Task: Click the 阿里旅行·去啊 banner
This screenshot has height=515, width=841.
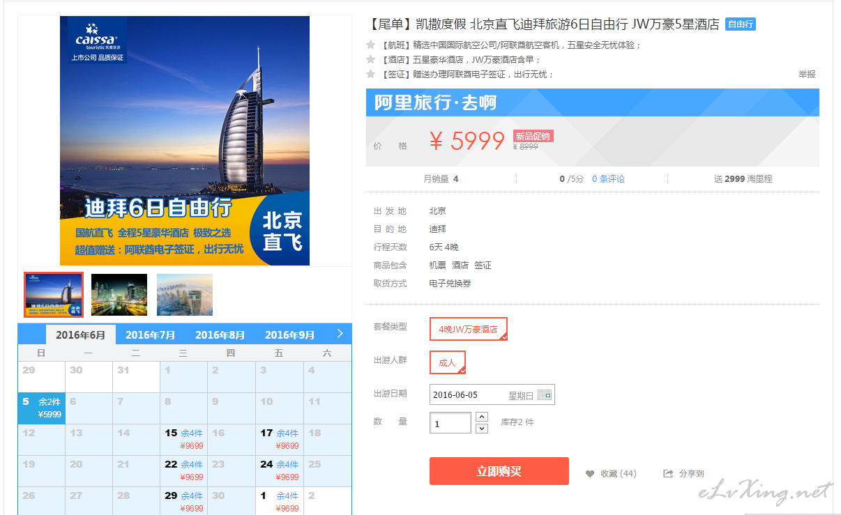Action: point(593,102)
